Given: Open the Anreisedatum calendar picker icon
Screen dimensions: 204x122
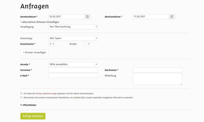Looking at the screenshot, I should [x=87, y=16].
